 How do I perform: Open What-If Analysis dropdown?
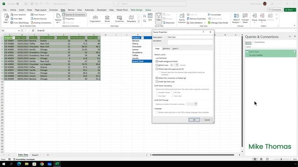coord(237,19)
